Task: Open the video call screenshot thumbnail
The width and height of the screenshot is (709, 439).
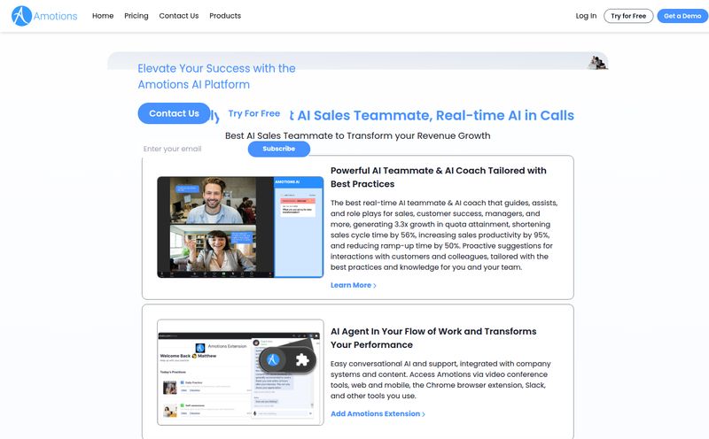Action: coord(240,227)
